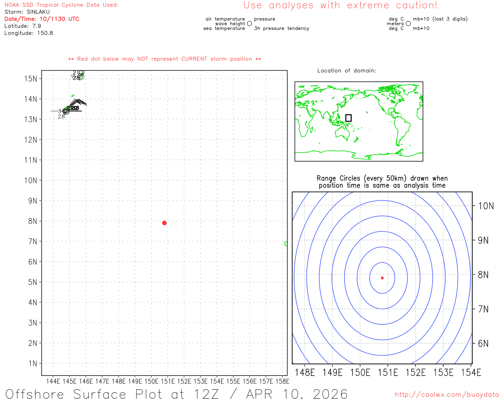
Task: Click the red dot disclaimer text above the map
Action: 165,59
